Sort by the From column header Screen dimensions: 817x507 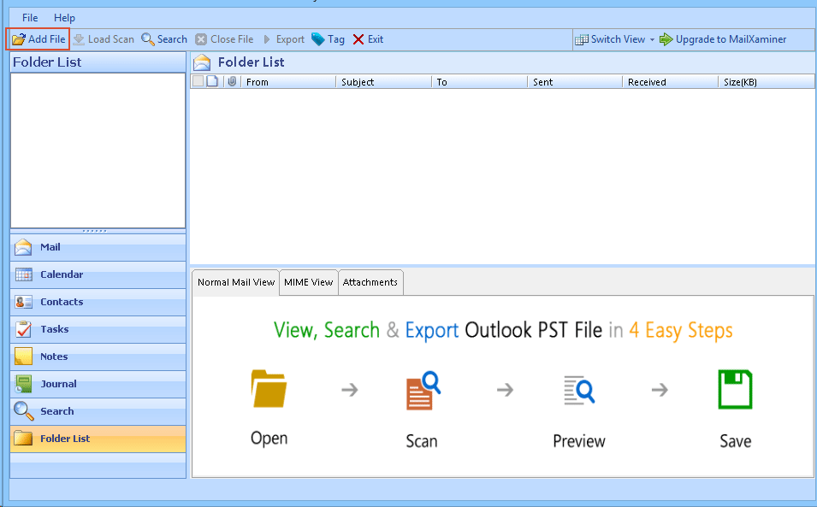[288, 82]
